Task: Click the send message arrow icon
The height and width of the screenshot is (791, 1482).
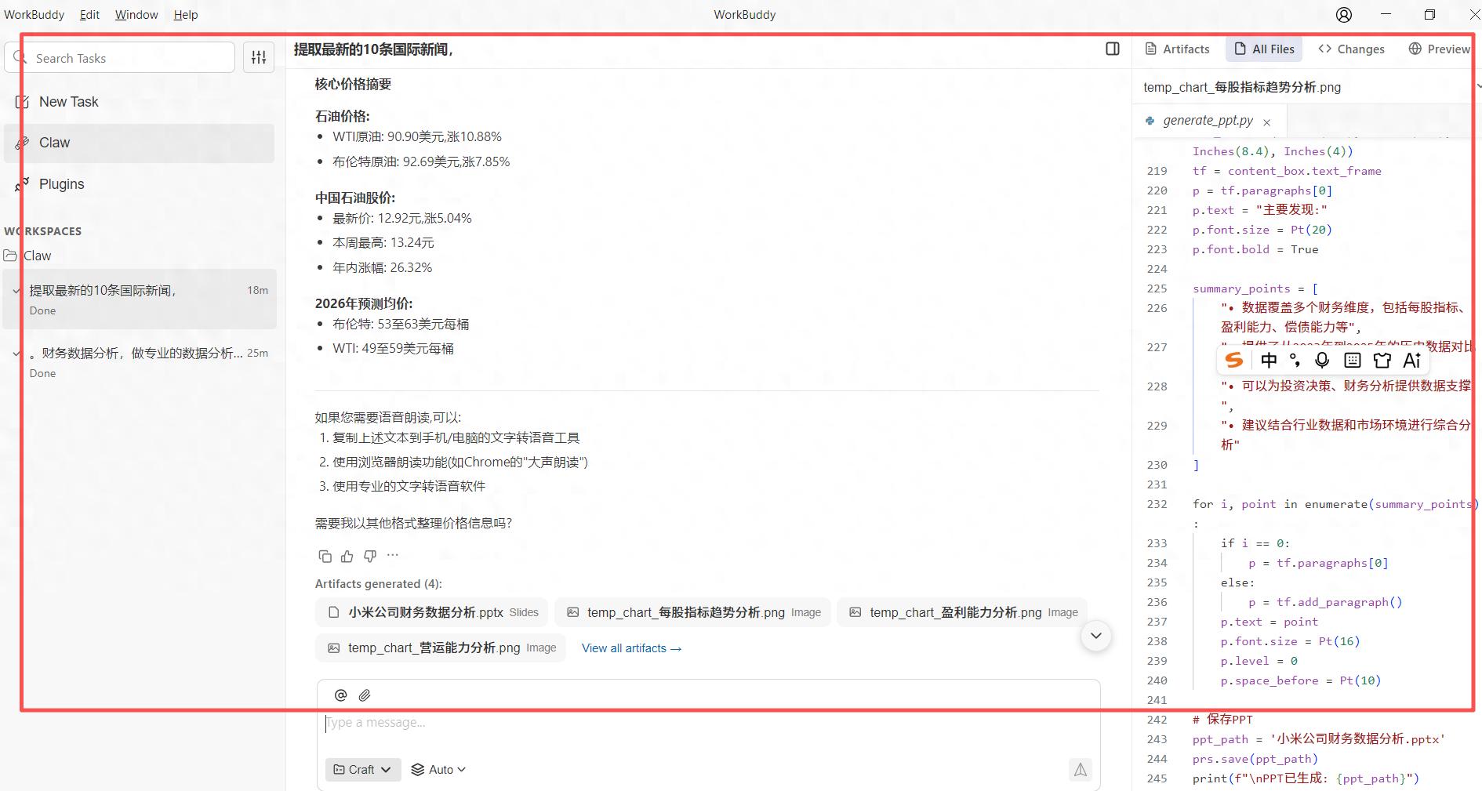Action: point(1081,770)
